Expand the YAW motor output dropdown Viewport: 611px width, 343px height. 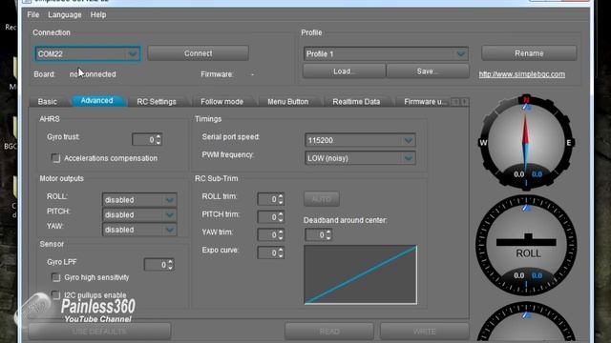[x=170, y=230]
